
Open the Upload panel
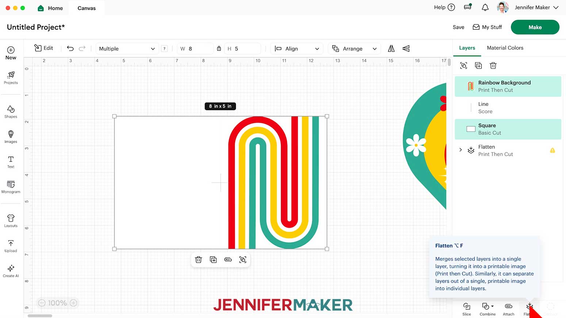tap(11, 246)
